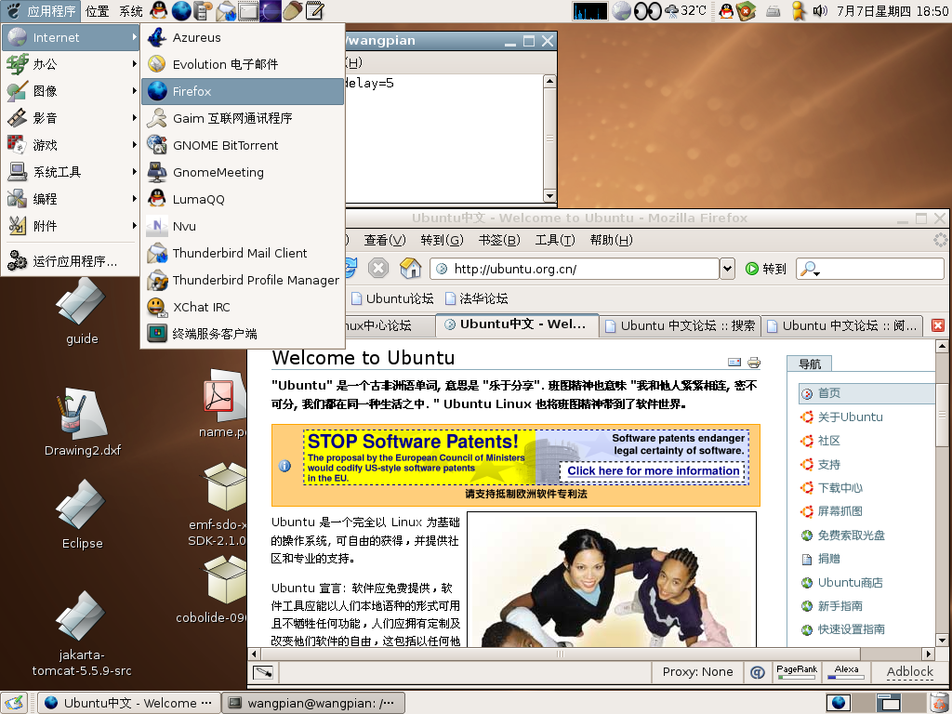
Task: Close the current tab with red X
Action: click(x=938, y=325)
